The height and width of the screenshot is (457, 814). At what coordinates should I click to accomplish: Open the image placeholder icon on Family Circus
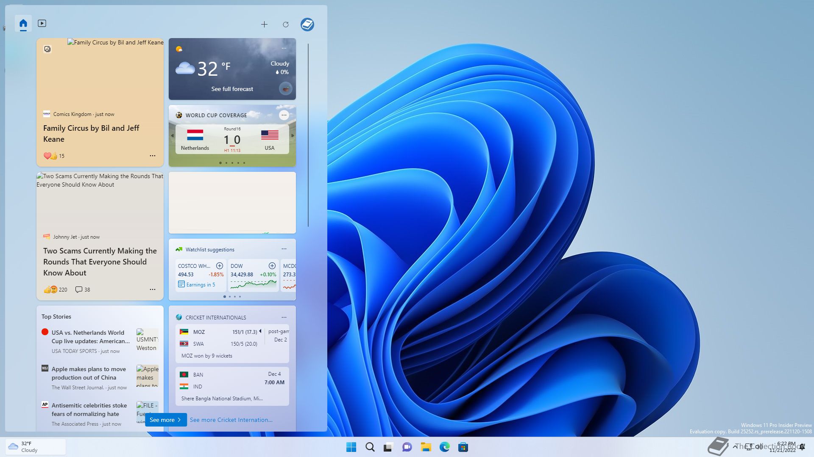coord(47,49)
